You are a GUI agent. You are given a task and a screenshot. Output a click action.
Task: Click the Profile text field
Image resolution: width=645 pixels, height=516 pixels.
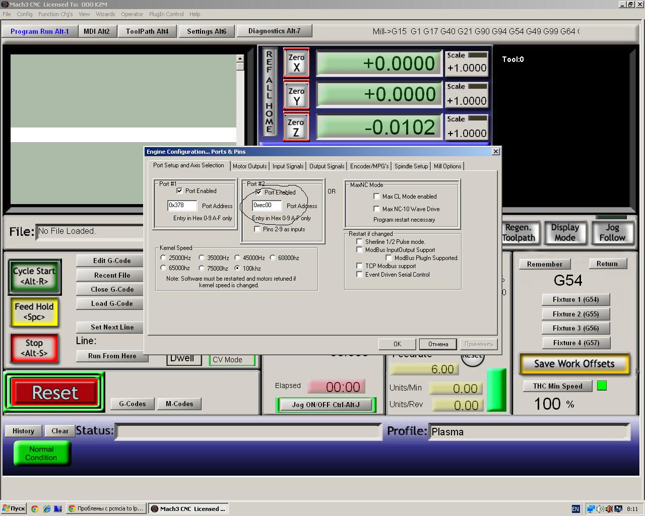coord(529,432)
